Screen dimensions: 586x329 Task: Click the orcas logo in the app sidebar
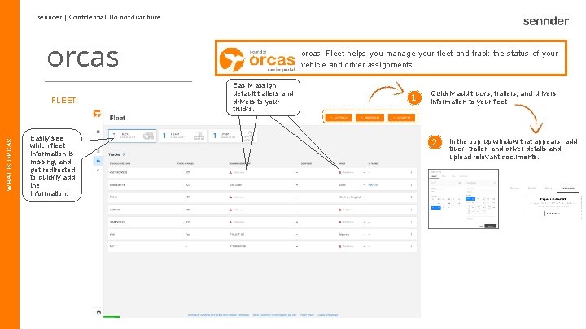pos(97,114)
